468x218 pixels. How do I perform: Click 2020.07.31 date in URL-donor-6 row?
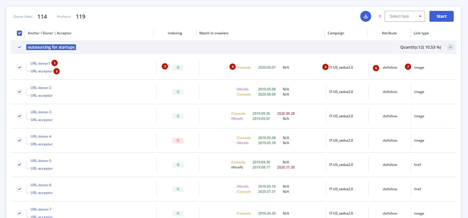(267, 192)
